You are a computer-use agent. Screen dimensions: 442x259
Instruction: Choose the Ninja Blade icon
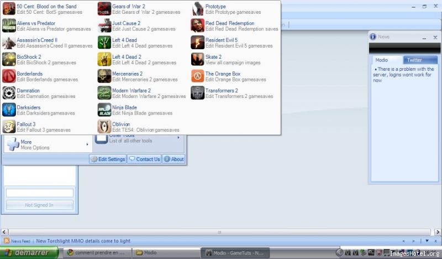click(104, 110)
